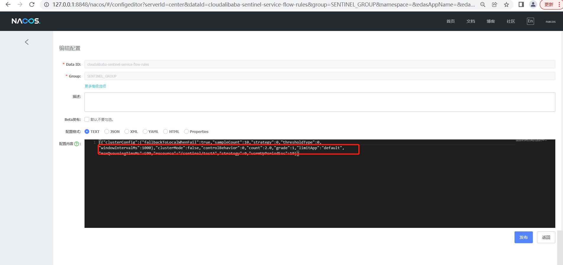Click the browser address bar URL
Screen dimensions: 563x265
pos(264,5)
